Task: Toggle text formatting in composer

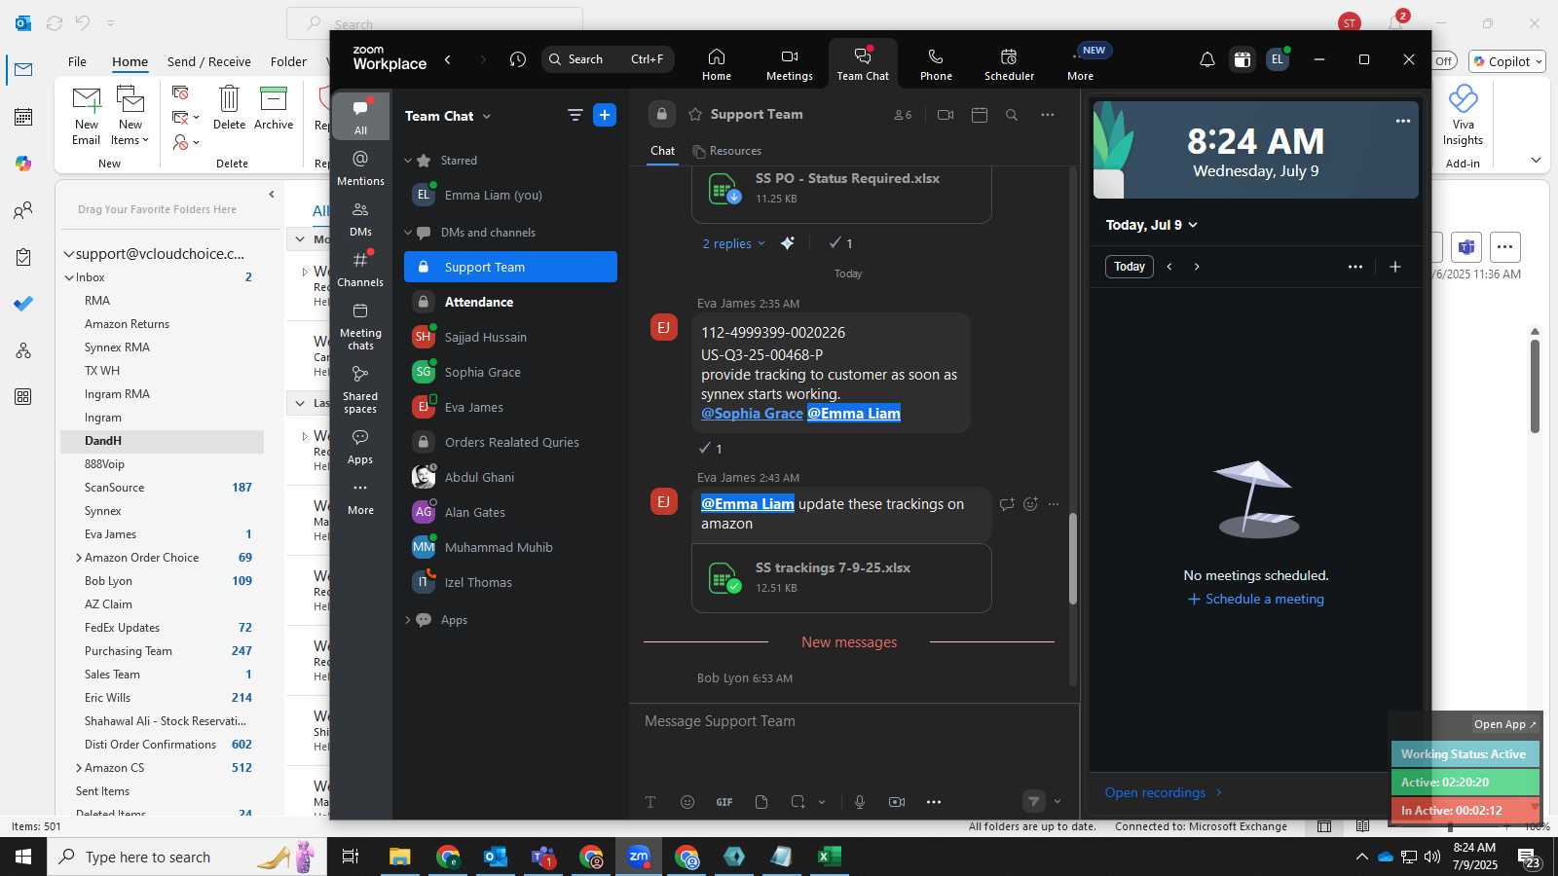Action: coord(650,802)
